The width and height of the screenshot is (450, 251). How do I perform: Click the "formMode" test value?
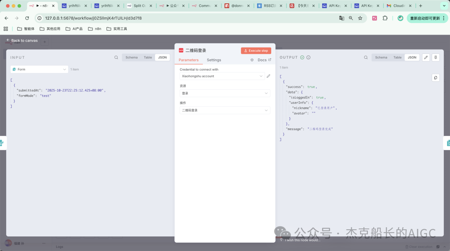pos(45,96)
